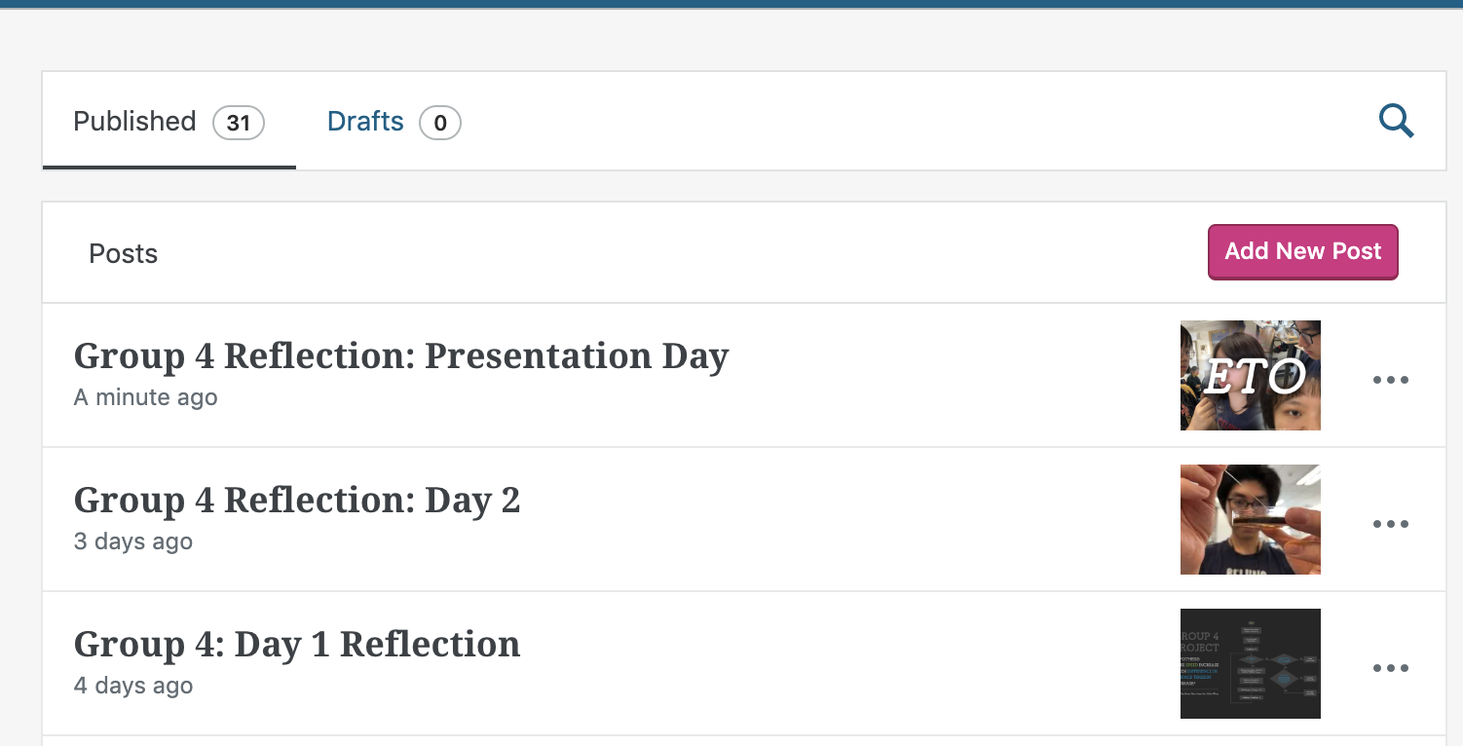
Task: Click the dark flowchart thumbnail for Day 1
Action: pos(1250,663)
